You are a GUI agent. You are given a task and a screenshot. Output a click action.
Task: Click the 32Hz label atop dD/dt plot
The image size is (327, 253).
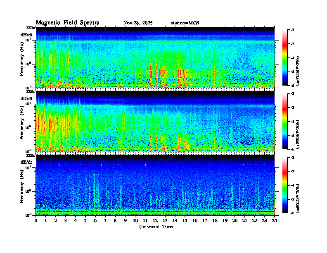31,91
